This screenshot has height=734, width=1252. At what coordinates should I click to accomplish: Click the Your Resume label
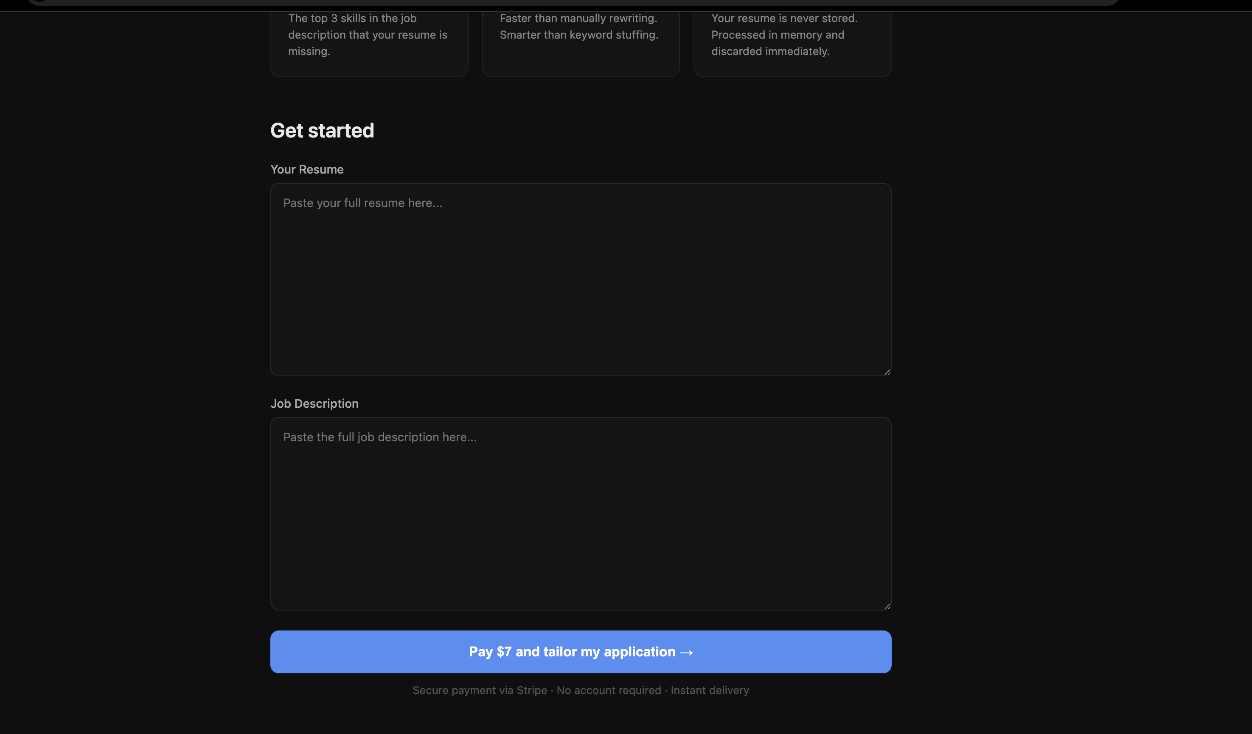(306, 169)
